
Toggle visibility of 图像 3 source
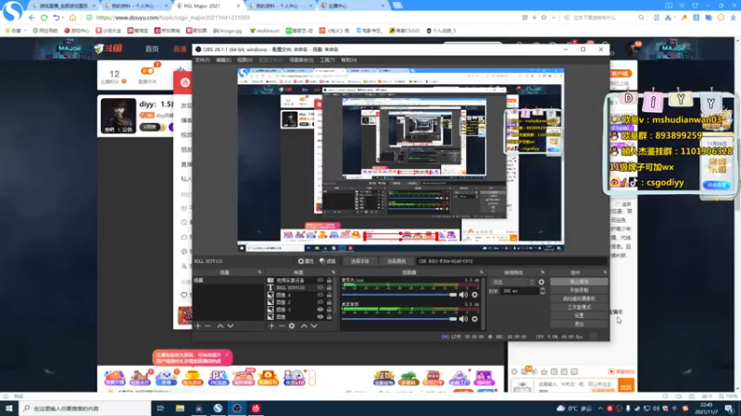click(x=320, y=310)
